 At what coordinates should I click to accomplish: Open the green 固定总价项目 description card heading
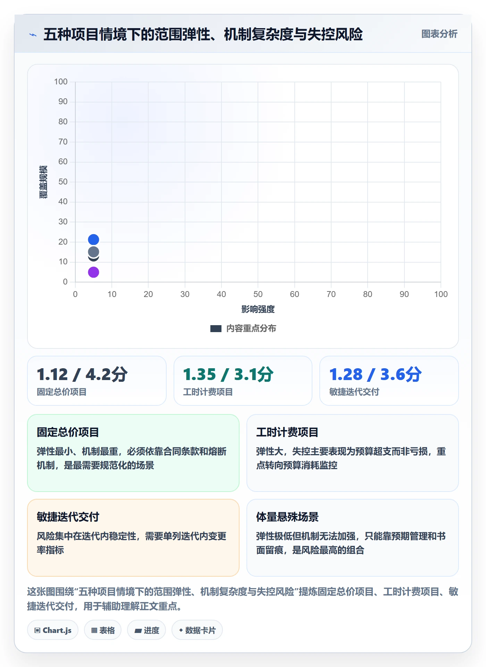(68, 432)
